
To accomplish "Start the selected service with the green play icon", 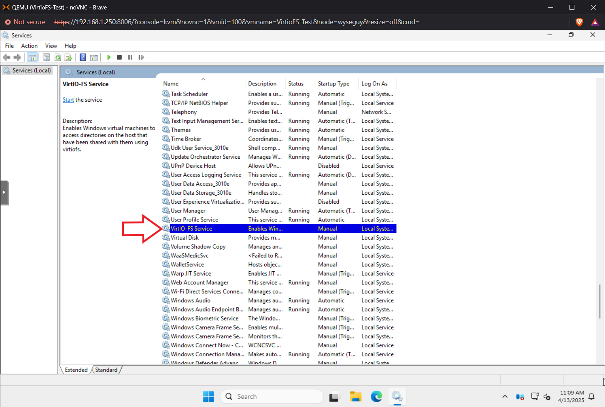I will (x=109, y=57).
